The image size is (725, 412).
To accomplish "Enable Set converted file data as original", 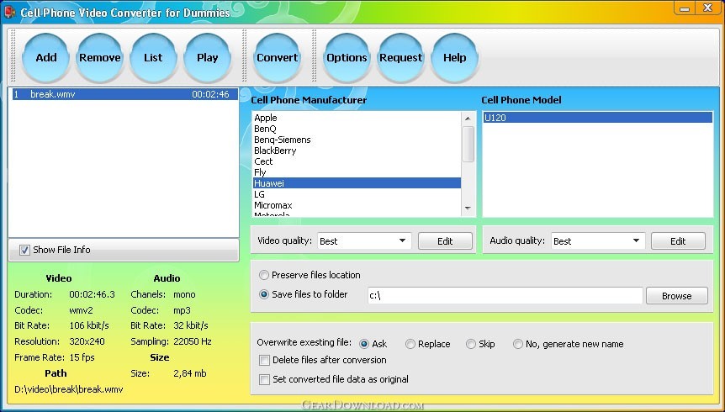I will coord(264,380).
